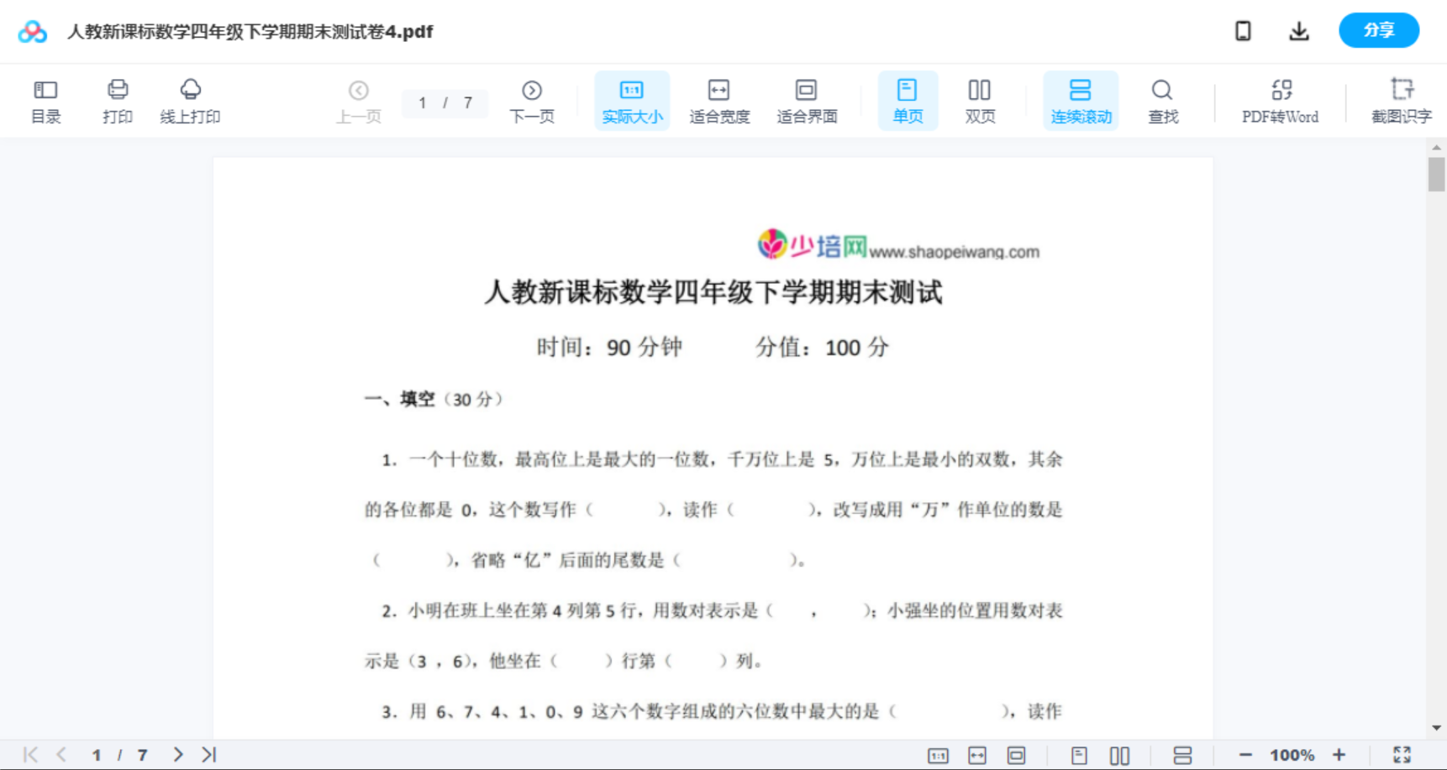Image resolution: width=1447 pixels, height=770 pixels.
Task: Start a 查找 search in the document
Action: coord(1162,100)
